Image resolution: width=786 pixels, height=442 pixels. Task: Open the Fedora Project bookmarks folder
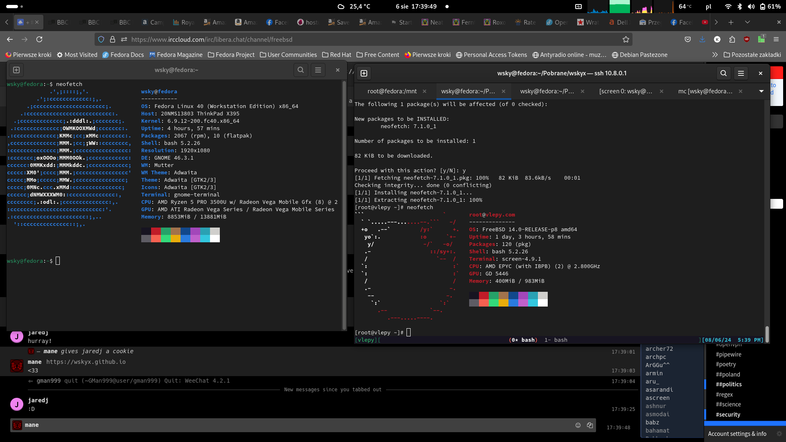tap(231, 55)
